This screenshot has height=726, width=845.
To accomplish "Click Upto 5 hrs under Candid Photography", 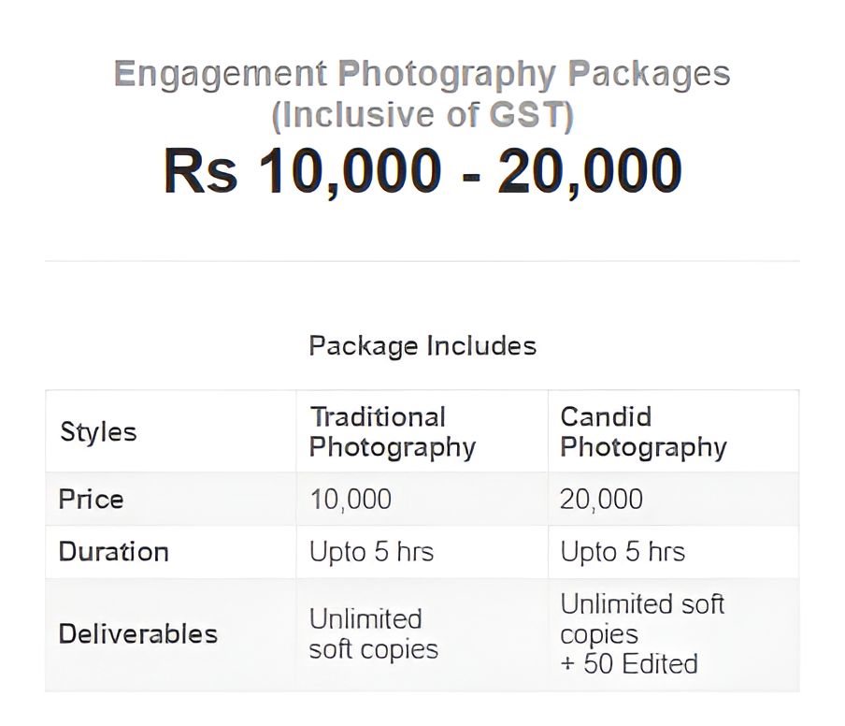I will click(623, 552).
